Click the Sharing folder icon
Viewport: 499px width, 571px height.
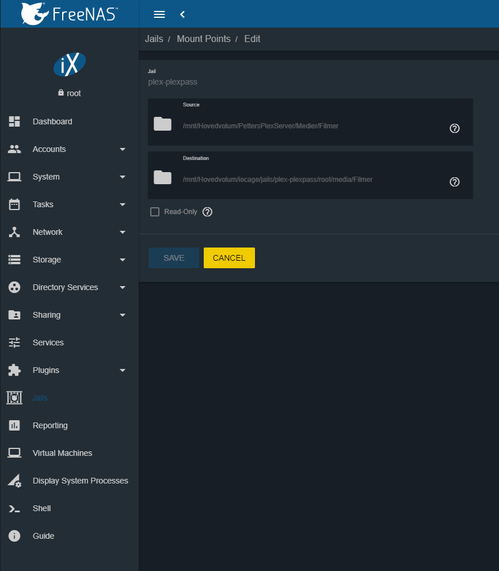14,315
